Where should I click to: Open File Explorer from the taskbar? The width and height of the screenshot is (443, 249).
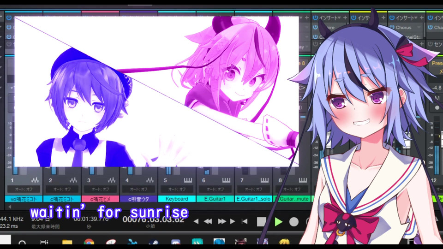[67, 242]
